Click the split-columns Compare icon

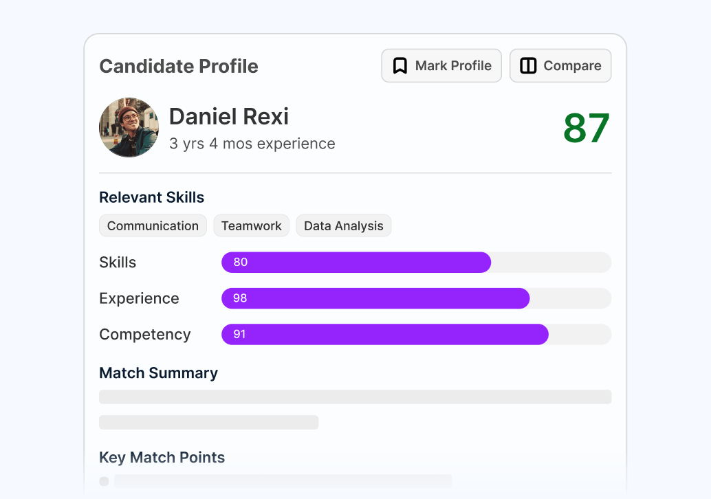[x=528, y=66]
